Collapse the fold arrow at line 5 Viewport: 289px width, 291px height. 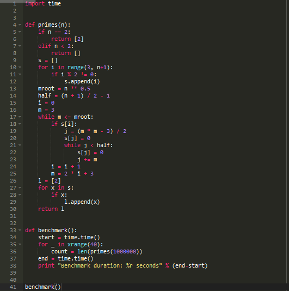(20, 32)
